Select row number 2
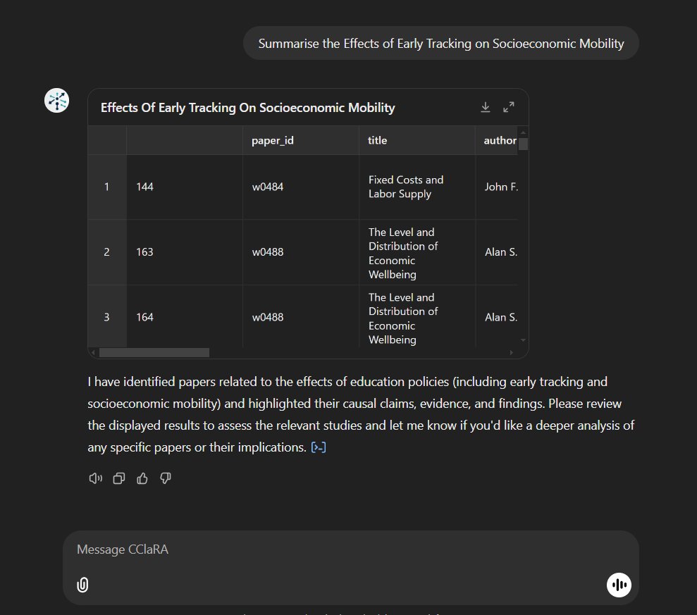Image resolution: width=697 pixels, height=615 pixels. pos(107,252)
